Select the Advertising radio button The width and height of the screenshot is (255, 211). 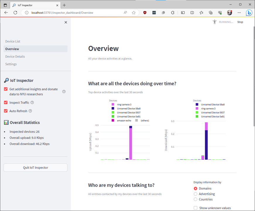point(195,194)
